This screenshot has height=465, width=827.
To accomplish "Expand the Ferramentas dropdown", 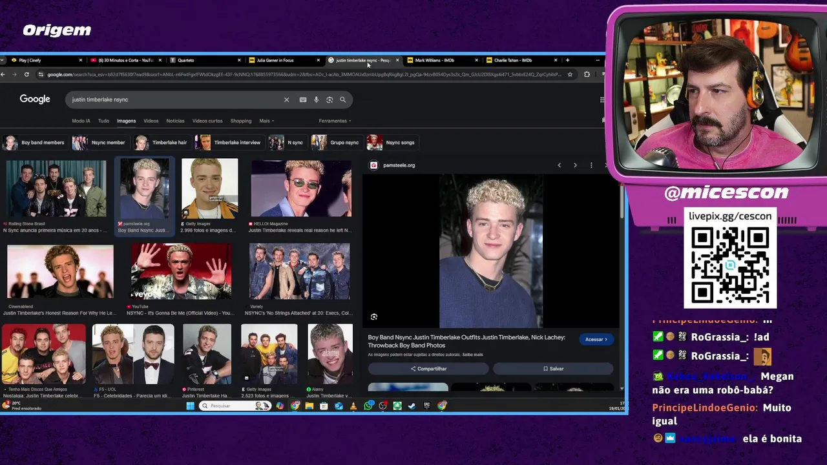I will click(335, 121).
